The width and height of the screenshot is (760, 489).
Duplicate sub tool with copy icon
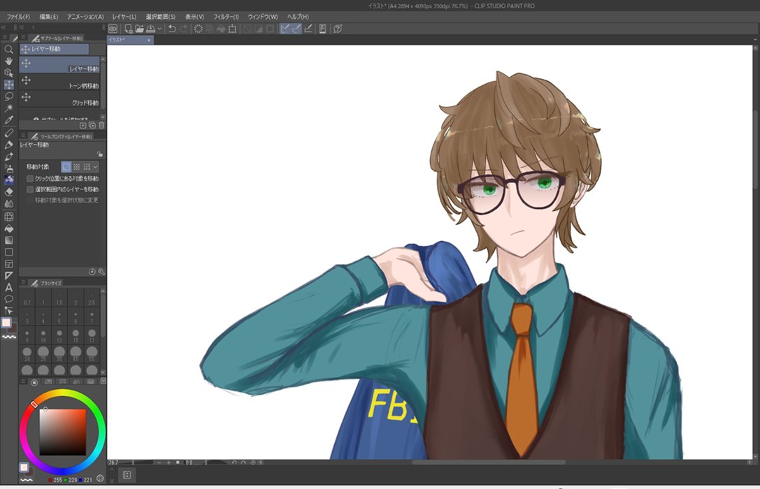tap(92, 126)
